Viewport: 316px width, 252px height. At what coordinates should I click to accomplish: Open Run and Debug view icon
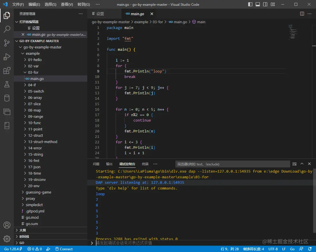(x=7, y=57)
